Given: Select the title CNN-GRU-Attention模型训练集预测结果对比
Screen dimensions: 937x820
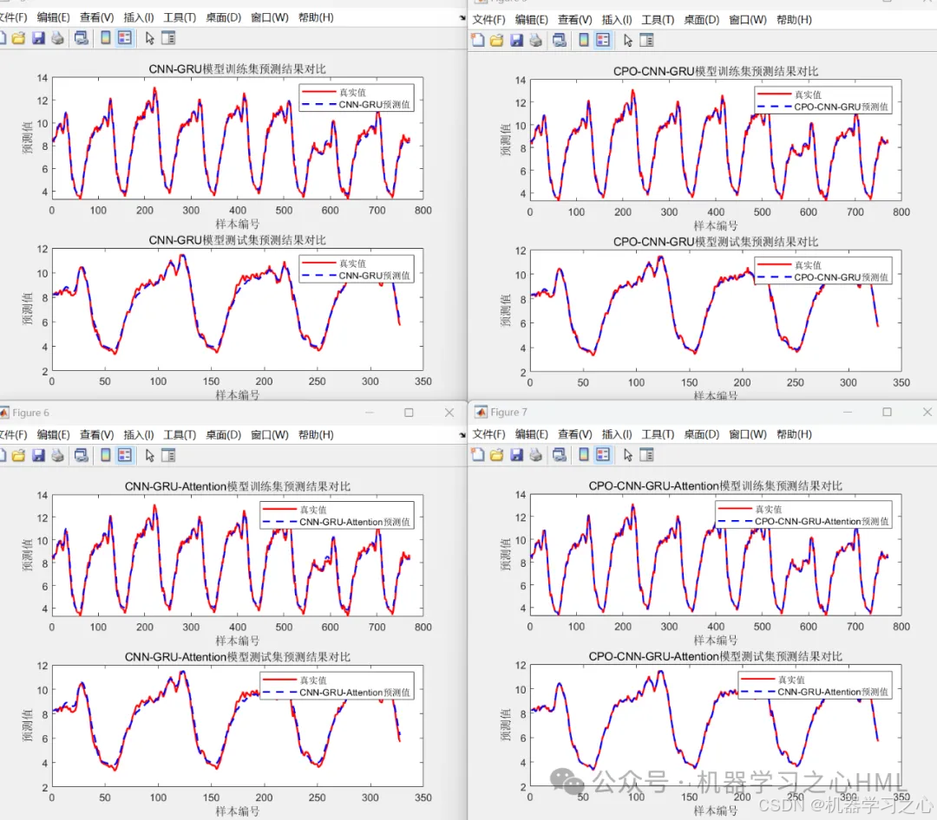Looking at the screenshot, I should pos(237,486).
